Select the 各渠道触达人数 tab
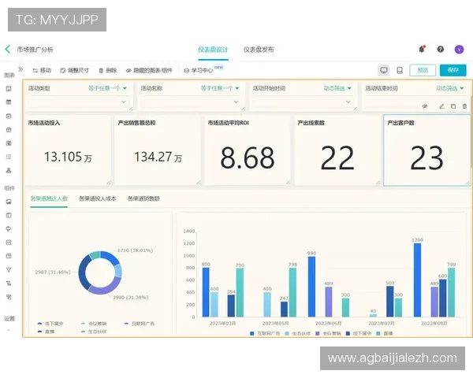473x378 pixels. click(x=49, y=198)
